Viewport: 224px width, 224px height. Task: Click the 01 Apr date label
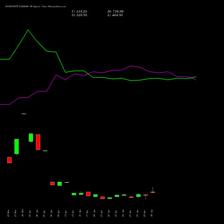click(x=30, y=213)
